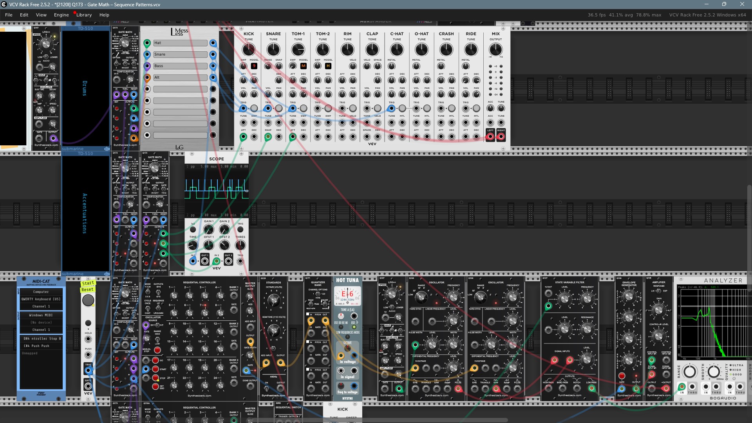
Task: Click the MIX RIGHT output jack
Action: tap(501, 137)
